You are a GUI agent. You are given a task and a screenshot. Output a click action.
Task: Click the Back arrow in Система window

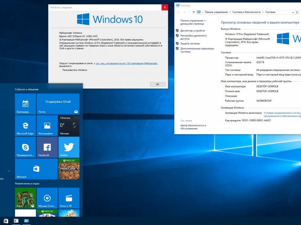tap(178, 12)
